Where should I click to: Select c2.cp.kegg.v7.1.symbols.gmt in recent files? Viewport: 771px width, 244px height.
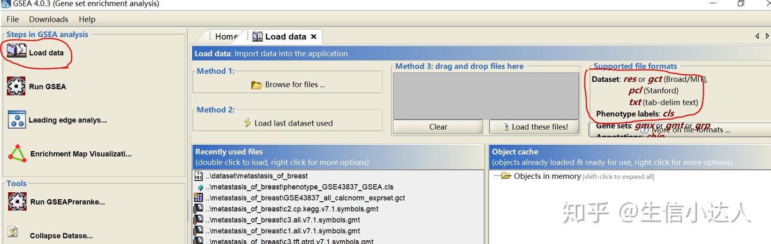coord(292,209)
